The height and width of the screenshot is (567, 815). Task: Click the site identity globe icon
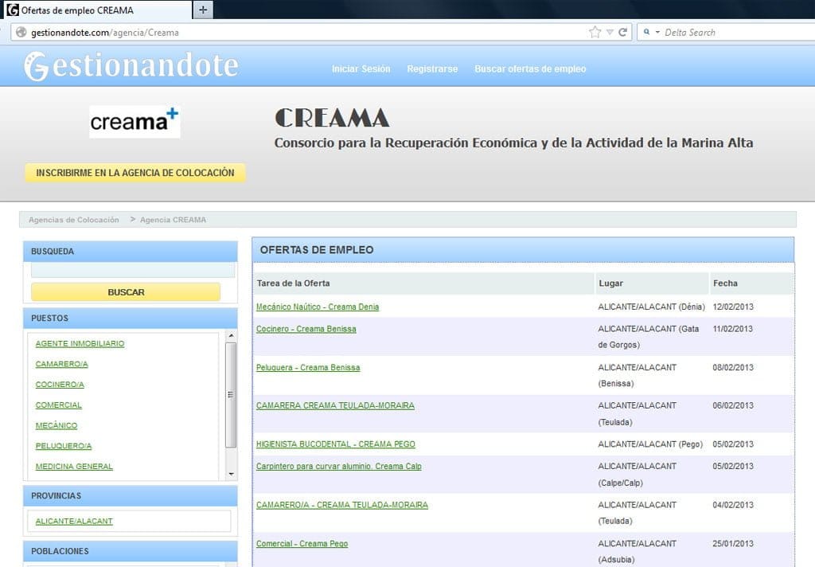pyautogui.click(x=21, y=33)
